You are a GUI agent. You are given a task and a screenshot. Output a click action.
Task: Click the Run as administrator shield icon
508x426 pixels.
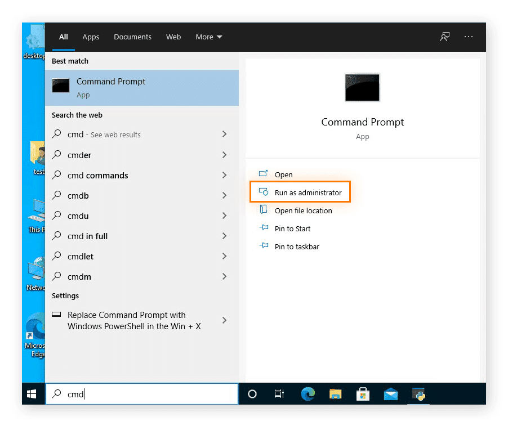[x=264, y=192]
